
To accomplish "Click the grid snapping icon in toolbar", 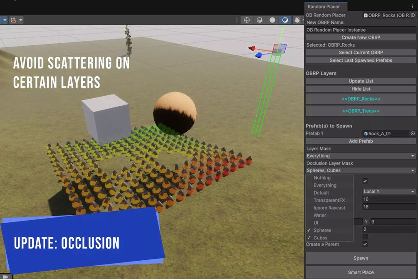I will (13, 20).
